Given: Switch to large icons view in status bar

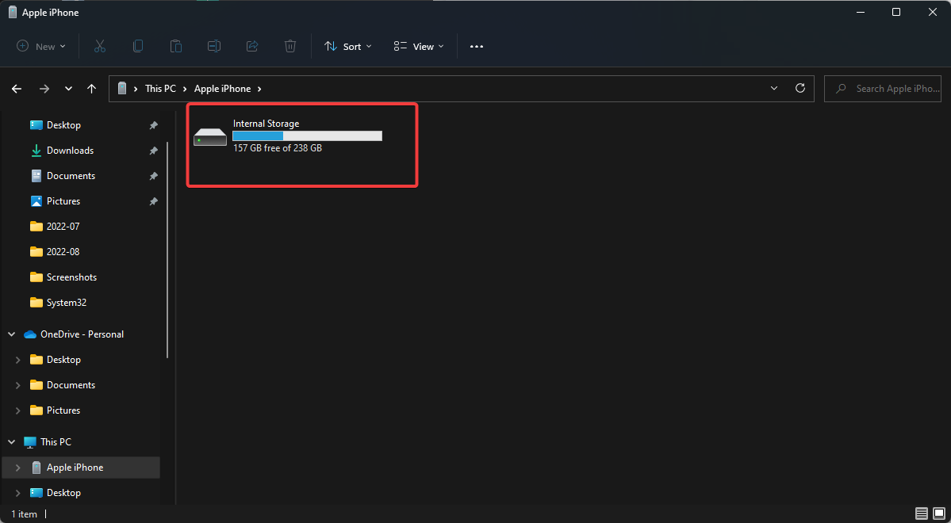Looking at the screenshot, I should point(938,514).
